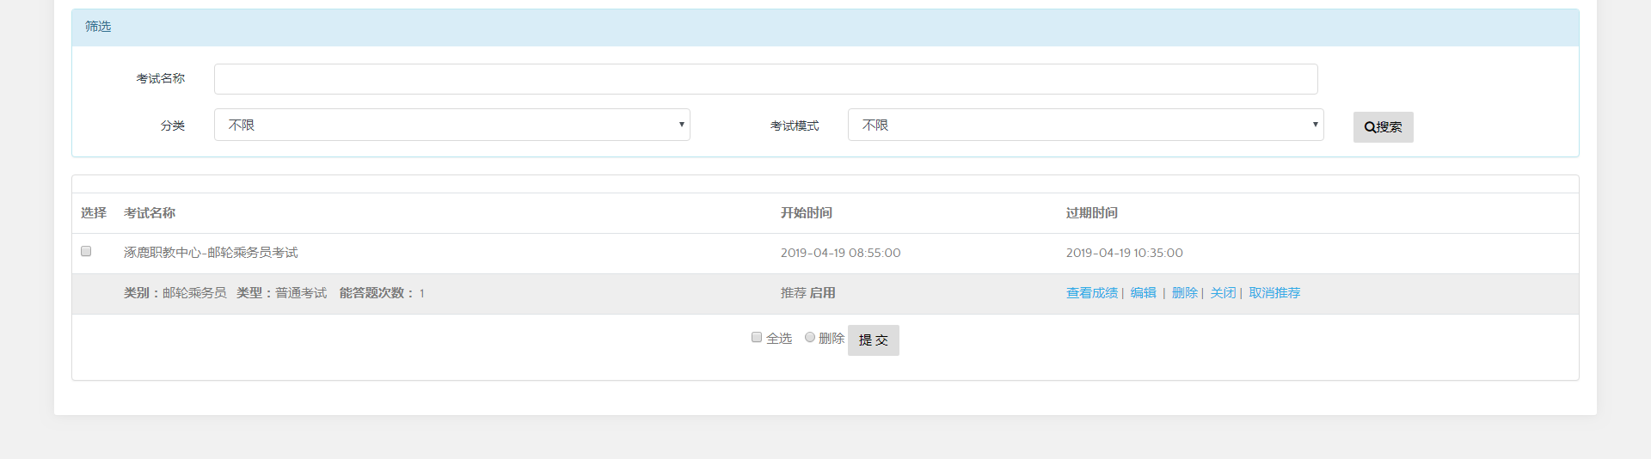Open the 查看成绩 link for the exam

[1091, 293]
